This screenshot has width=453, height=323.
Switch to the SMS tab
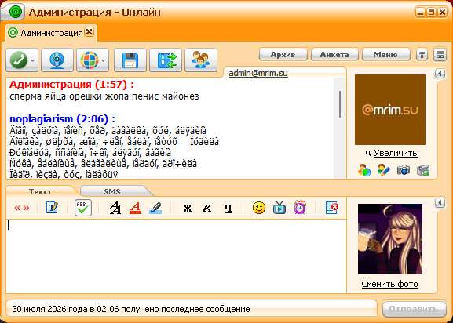coord(112,191)
